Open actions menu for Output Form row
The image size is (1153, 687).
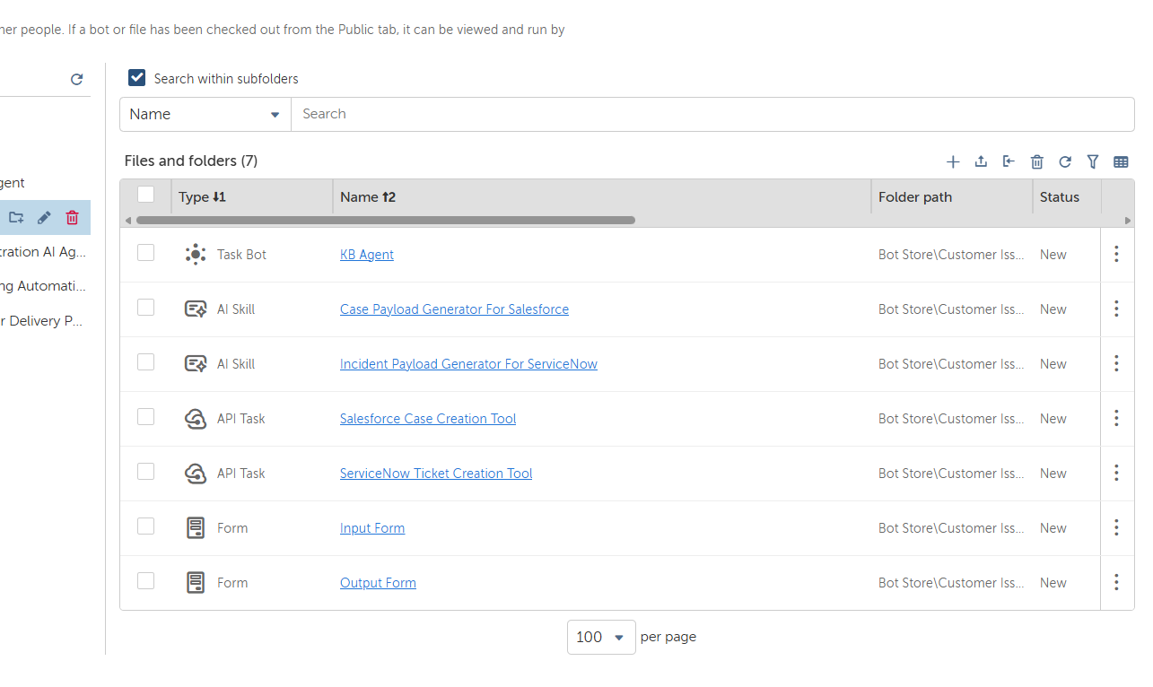1116,582
